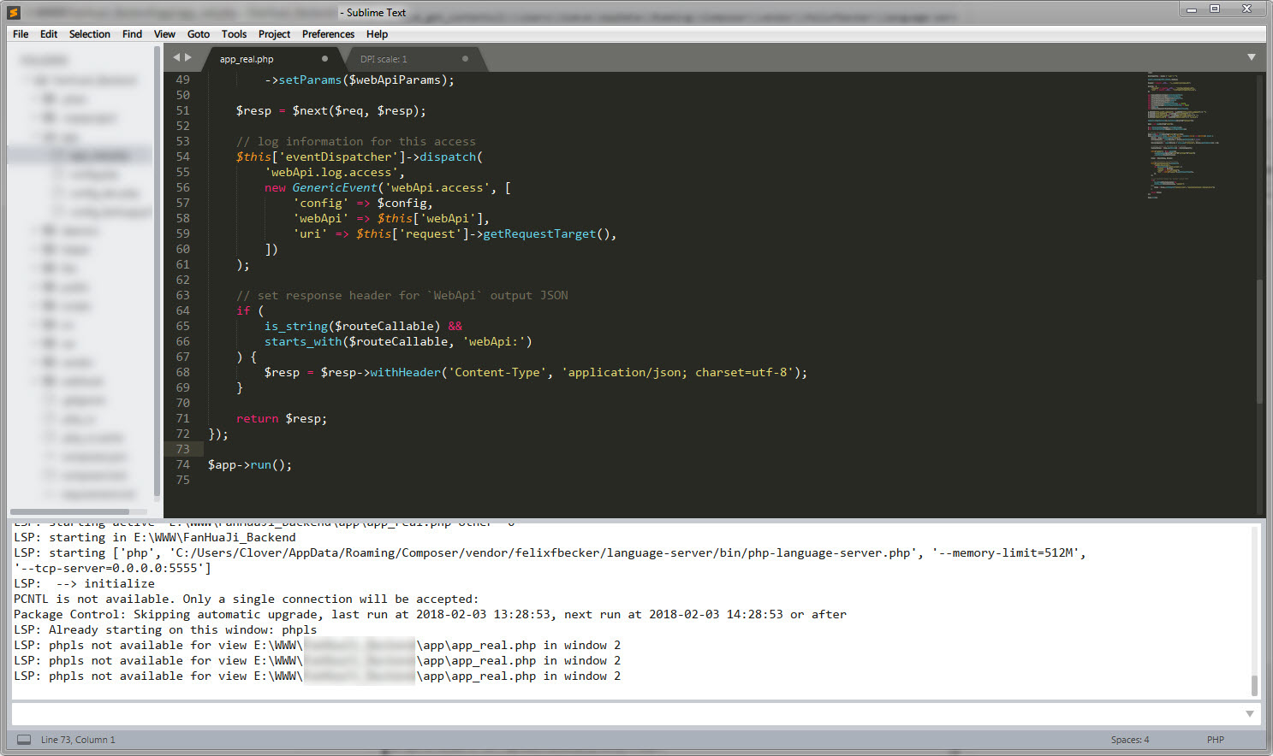This screenshot has height=756, width=1273.
Task: Close the app_real.php tab via dot
Action: point(324,59)
